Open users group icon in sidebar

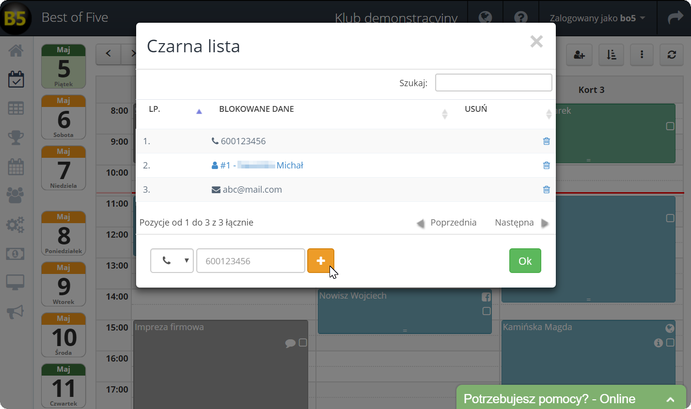click(16, 195)
